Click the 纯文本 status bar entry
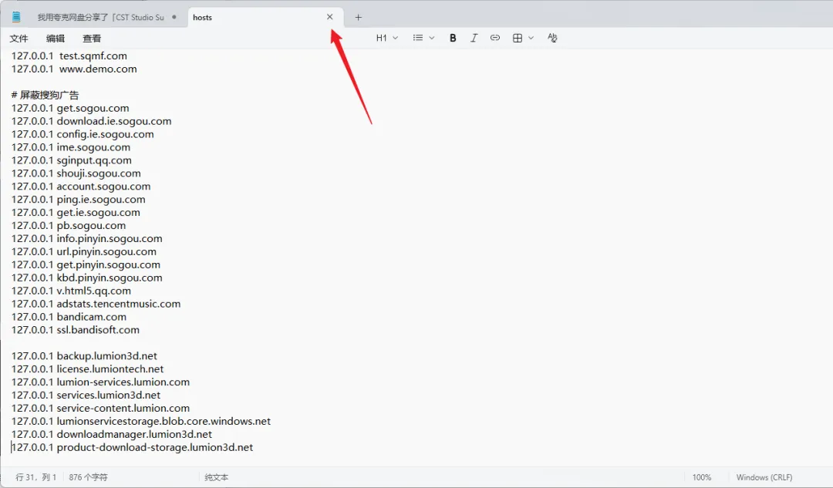Screen dimensions: 833x488 (216, 477)
